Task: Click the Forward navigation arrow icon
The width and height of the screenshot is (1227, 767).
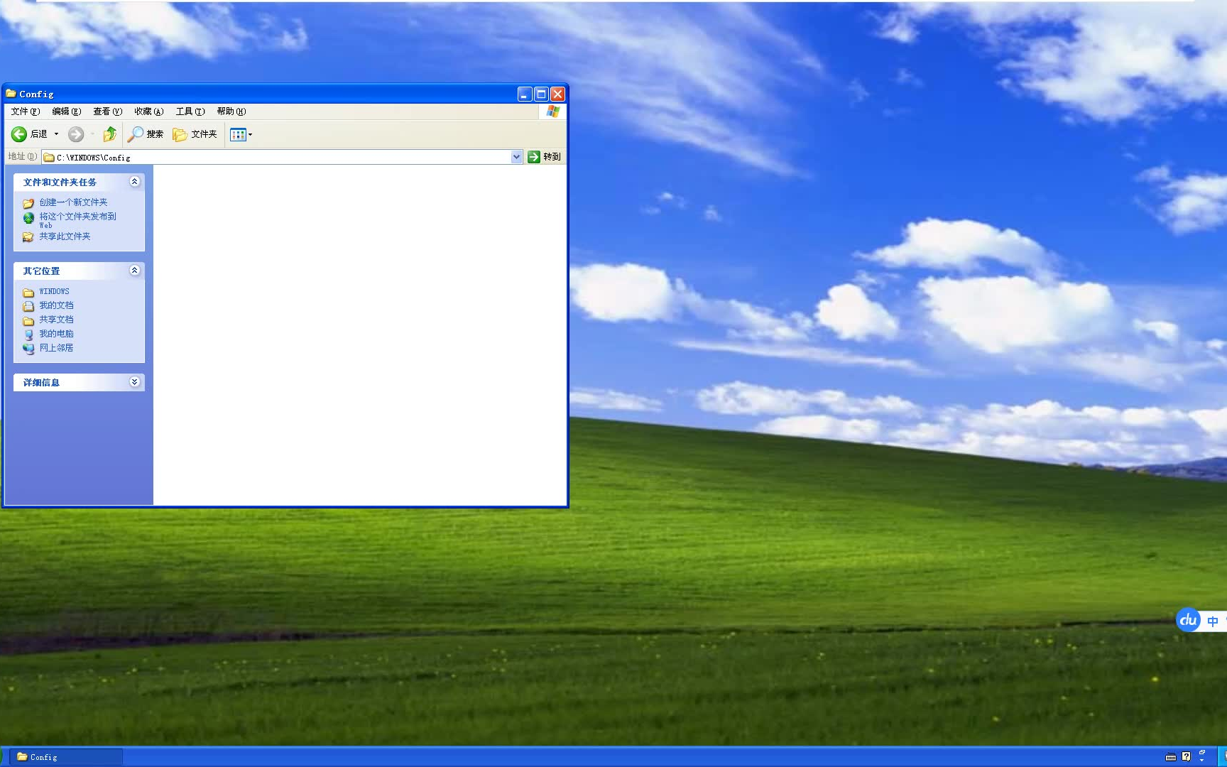Action: [76, 134]
